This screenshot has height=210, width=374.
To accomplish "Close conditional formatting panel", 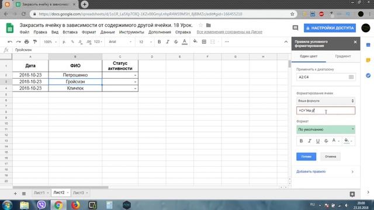I will pos(355,42).
